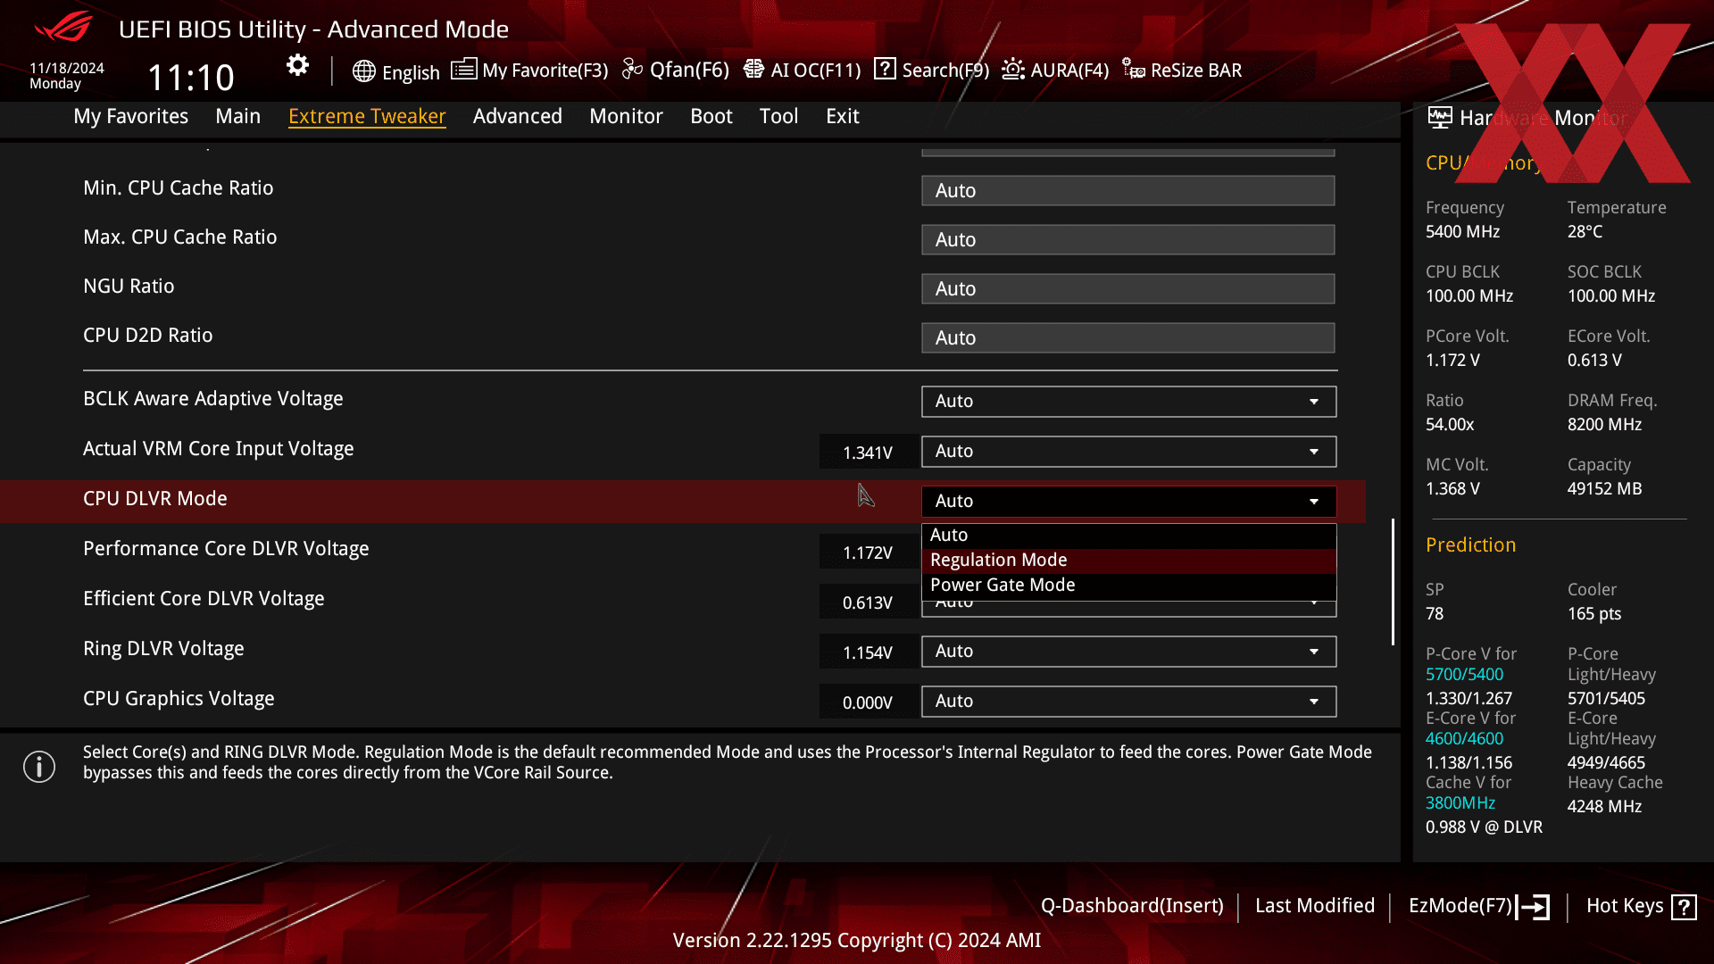Open the settings gear icon
Image resolution: width=1714 pixels, height=964 pixels.
click(297, 65)
